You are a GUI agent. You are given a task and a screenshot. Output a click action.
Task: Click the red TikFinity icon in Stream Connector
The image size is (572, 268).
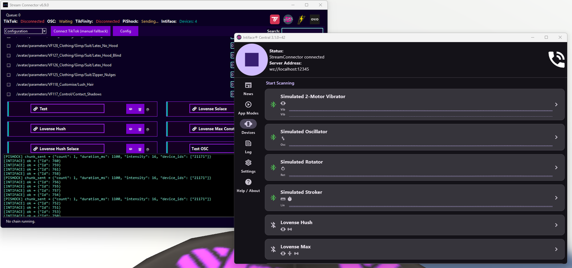(275, 20)
